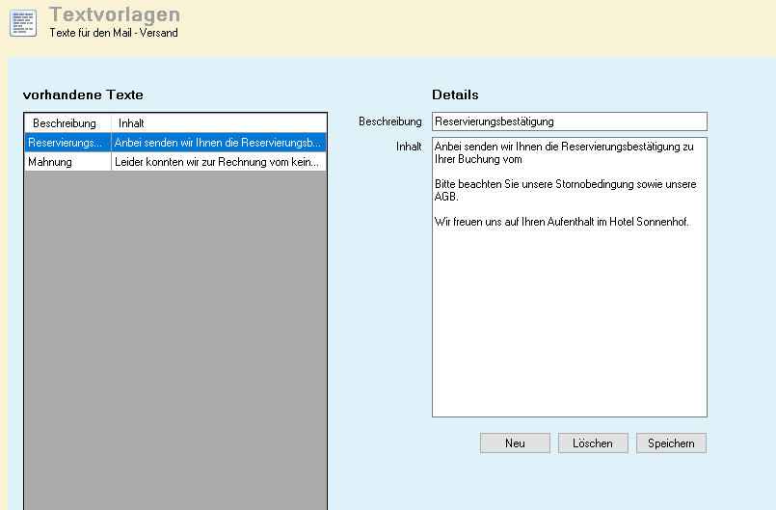Click the 'Anbei senden wir Ihnen' content cell
Viewport: 776px width, 510px height.
(218, 143)
